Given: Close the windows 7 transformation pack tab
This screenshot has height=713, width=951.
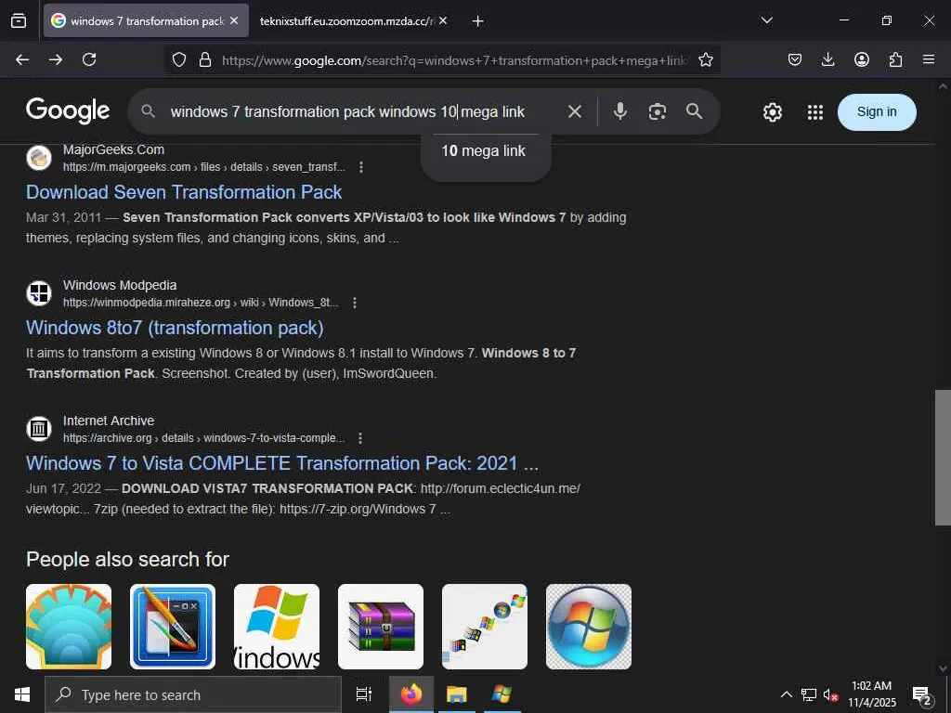Looking at the screenshot, I should click(234, 20).
